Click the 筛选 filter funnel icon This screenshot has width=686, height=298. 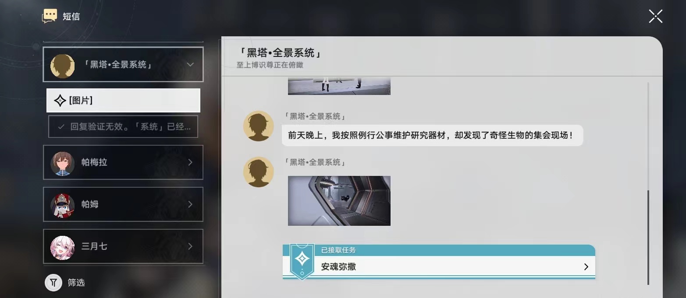pos(53,283)
